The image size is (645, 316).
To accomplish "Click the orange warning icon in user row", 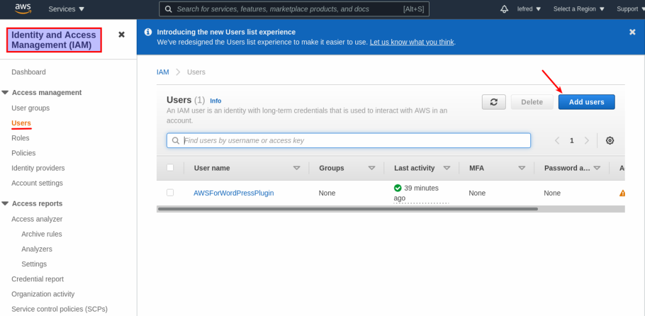I will (x=622, y=193).
